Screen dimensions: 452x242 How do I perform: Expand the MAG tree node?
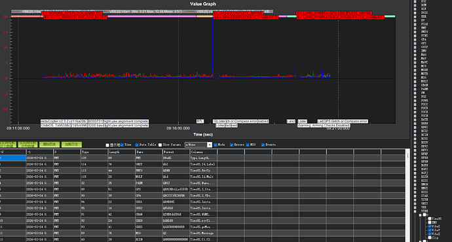[x=415, y=55]
